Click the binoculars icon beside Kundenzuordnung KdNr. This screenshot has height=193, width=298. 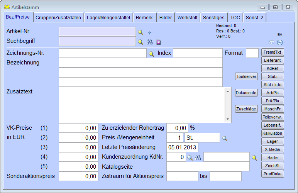point(198,157)
